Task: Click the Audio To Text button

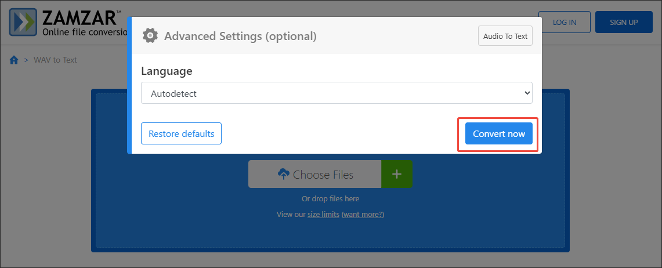Action: click(x=505, y=36)
